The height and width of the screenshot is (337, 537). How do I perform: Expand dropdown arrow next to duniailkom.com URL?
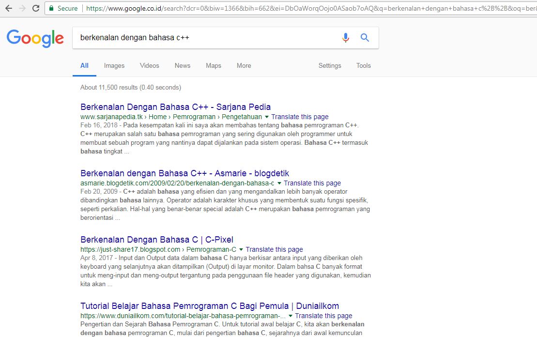click(x=290, y=316)
